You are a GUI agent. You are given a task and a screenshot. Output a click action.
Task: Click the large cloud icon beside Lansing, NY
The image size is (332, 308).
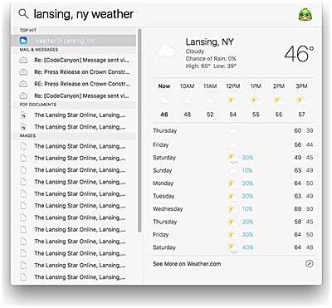pyautogui.click(x=167, y=51)
